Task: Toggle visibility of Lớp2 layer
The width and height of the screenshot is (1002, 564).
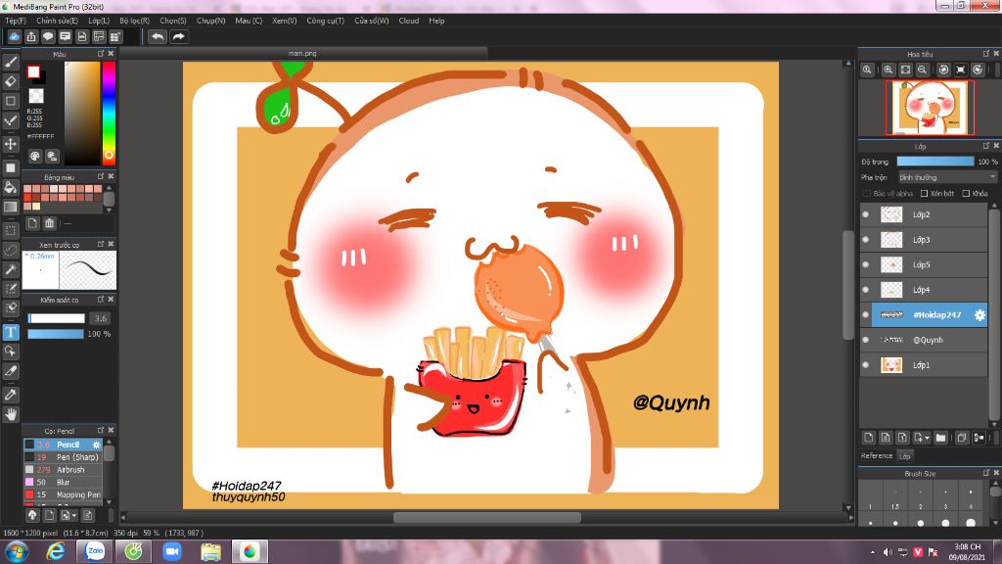Action: 866,214
